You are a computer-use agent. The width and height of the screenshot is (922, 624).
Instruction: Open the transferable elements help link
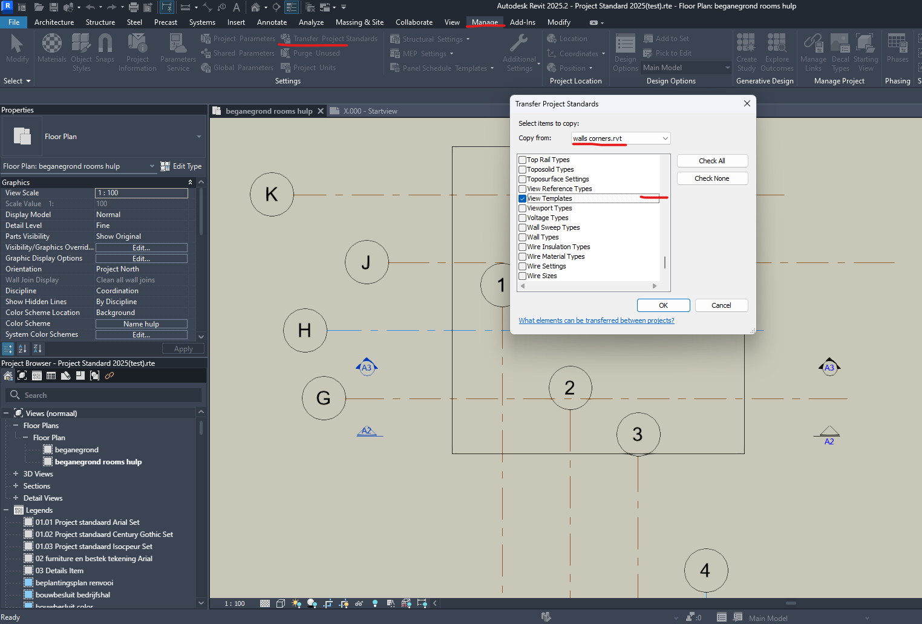coord(597,320)
